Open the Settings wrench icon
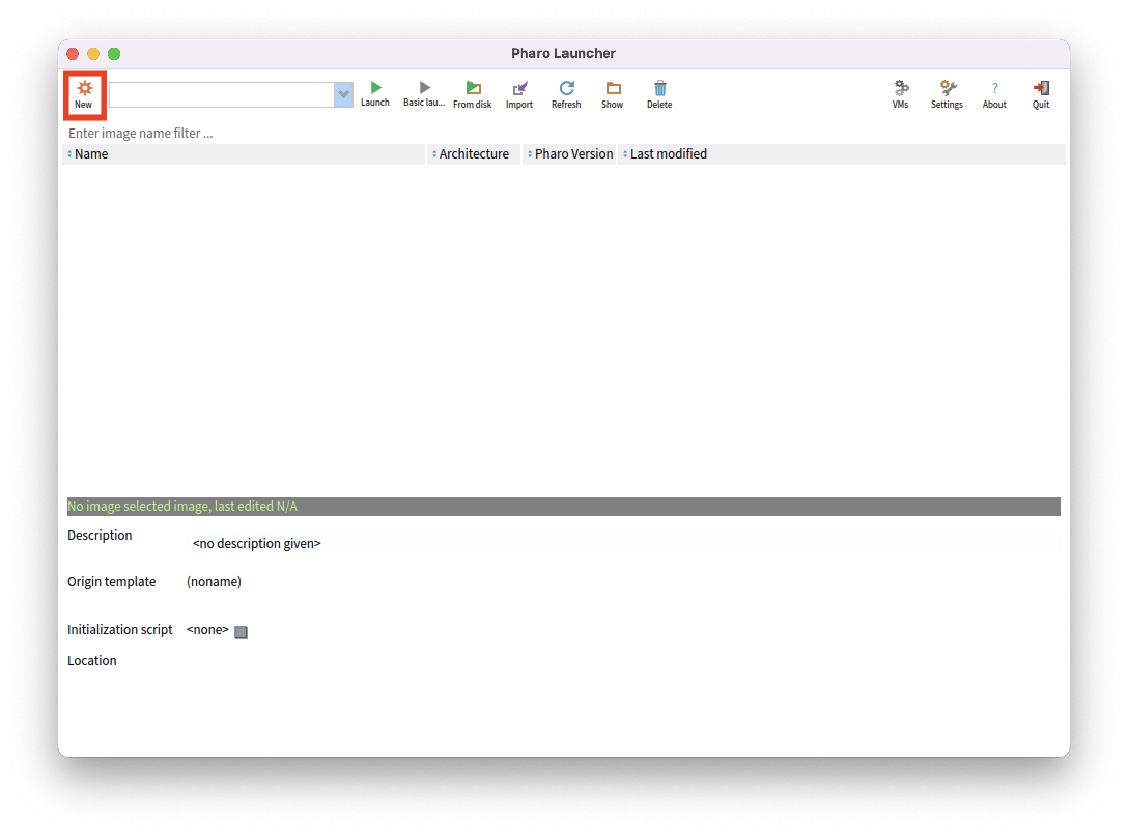The height and width of the screenshot is (834, 1128). [x=947, y=89]
